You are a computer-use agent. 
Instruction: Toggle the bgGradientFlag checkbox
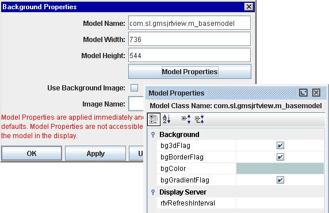click(x=280, y=180)
